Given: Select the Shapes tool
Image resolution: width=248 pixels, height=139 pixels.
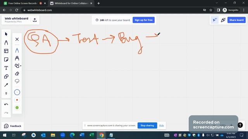Looking at the screenshot, I should 6,76.
